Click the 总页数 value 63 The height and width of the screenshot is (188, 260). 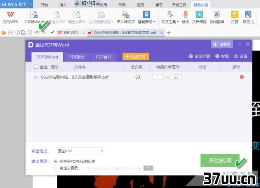pyautogui.click(x=138, y=77)
